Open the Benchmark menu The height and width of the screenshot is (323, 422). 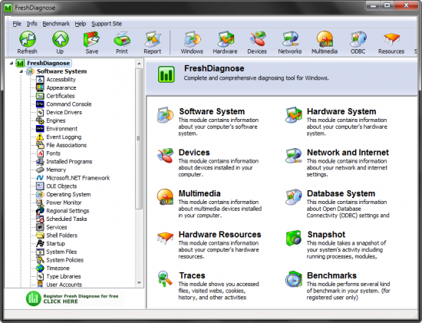point(56,24)
